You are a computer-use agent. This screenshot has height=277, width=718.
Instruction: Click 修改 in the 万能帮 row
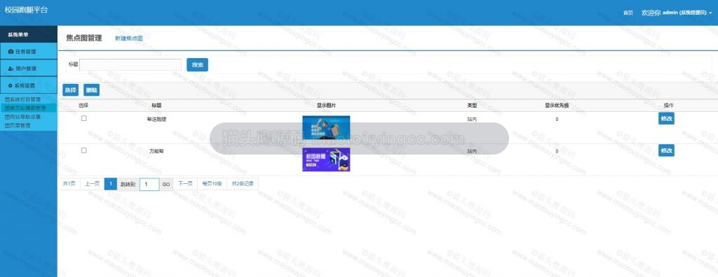point(666,150)
